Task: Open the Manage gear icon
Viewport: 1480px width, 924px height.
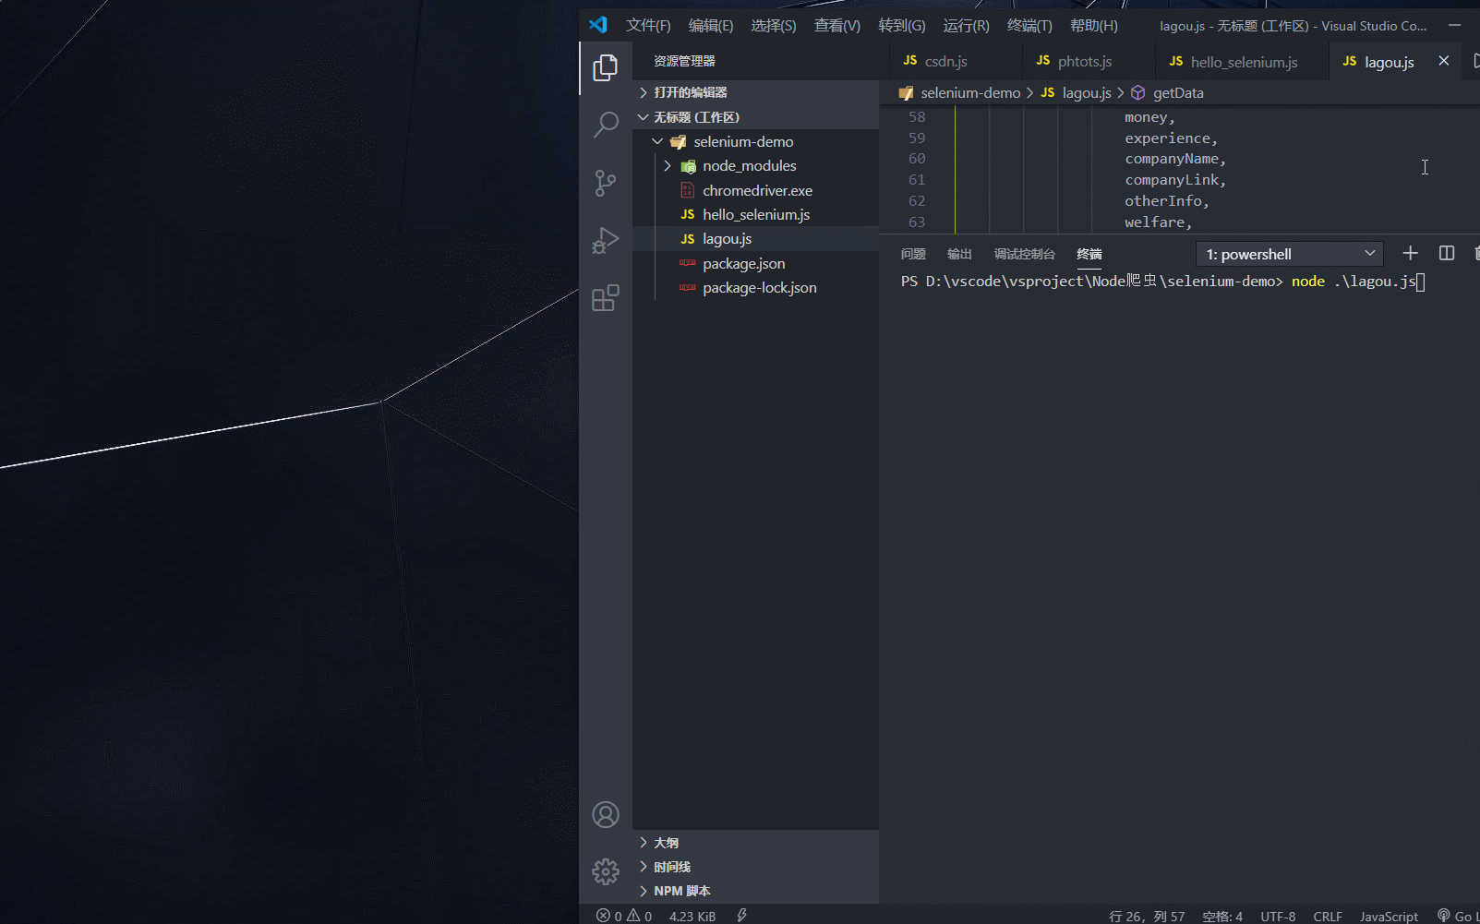Action: 605,870
